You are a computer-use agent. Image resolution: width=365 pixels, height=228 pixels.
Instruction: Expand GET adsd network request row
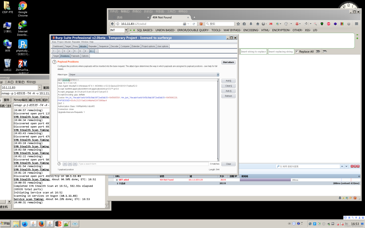(x=117, y=180)
